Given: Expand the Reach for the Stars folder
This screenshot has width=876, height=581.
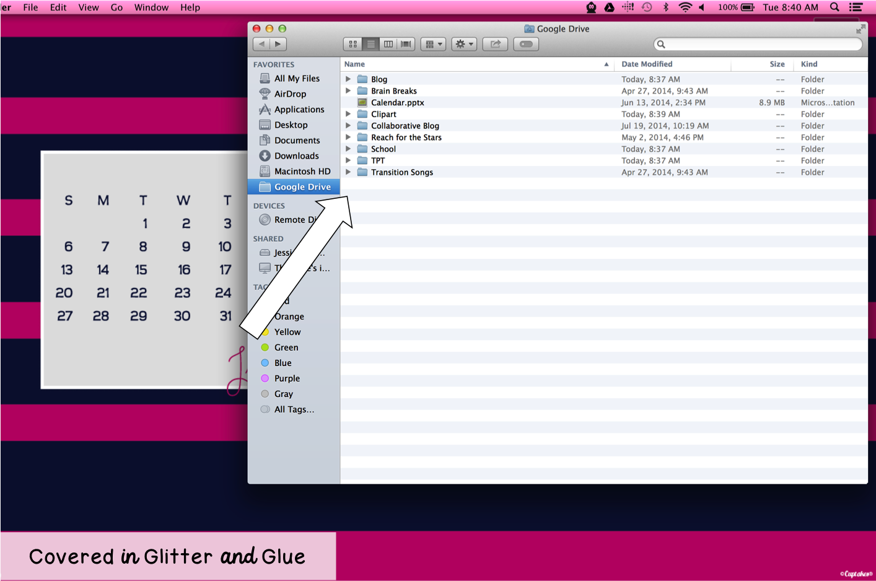Looking at the screenshot, I should [348, 138].
